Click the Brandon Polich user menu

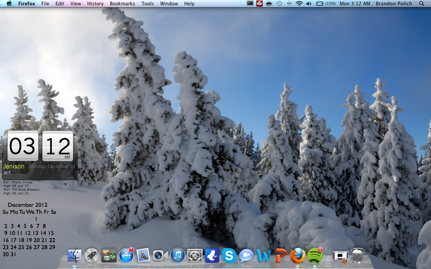point(394,4)
